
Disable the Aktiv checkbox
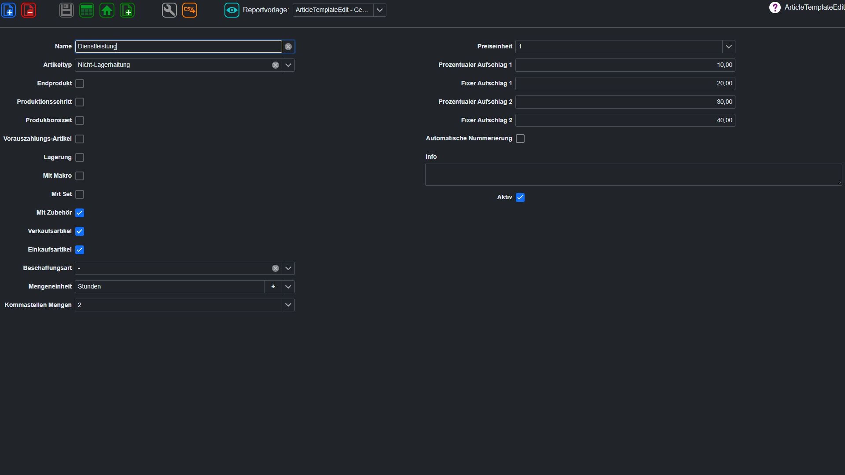click(x=520, y=197)
